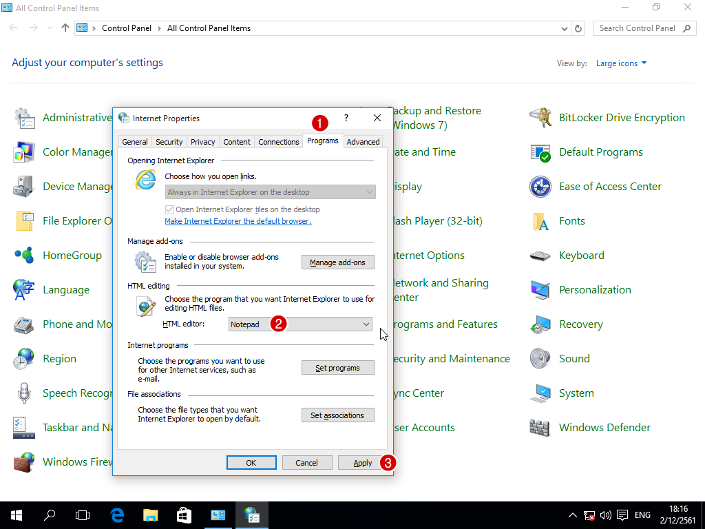The image size is (705, 529).
Task: Open Recovery icon in Control Panel
Action: [540, 324]
